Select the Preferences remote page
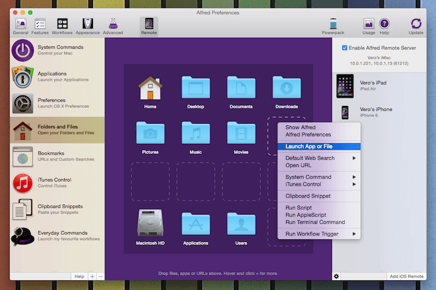 [x=57, y=103]
